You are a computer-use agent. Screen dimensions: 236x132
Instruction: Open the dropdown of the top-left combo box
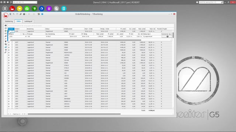tap(36, 2)
